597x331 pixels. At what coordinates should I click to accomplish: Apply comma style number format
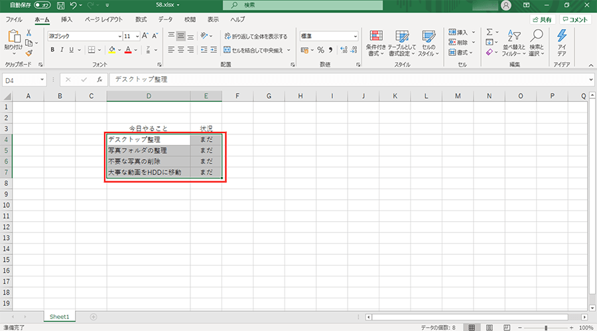coord(330,50)
